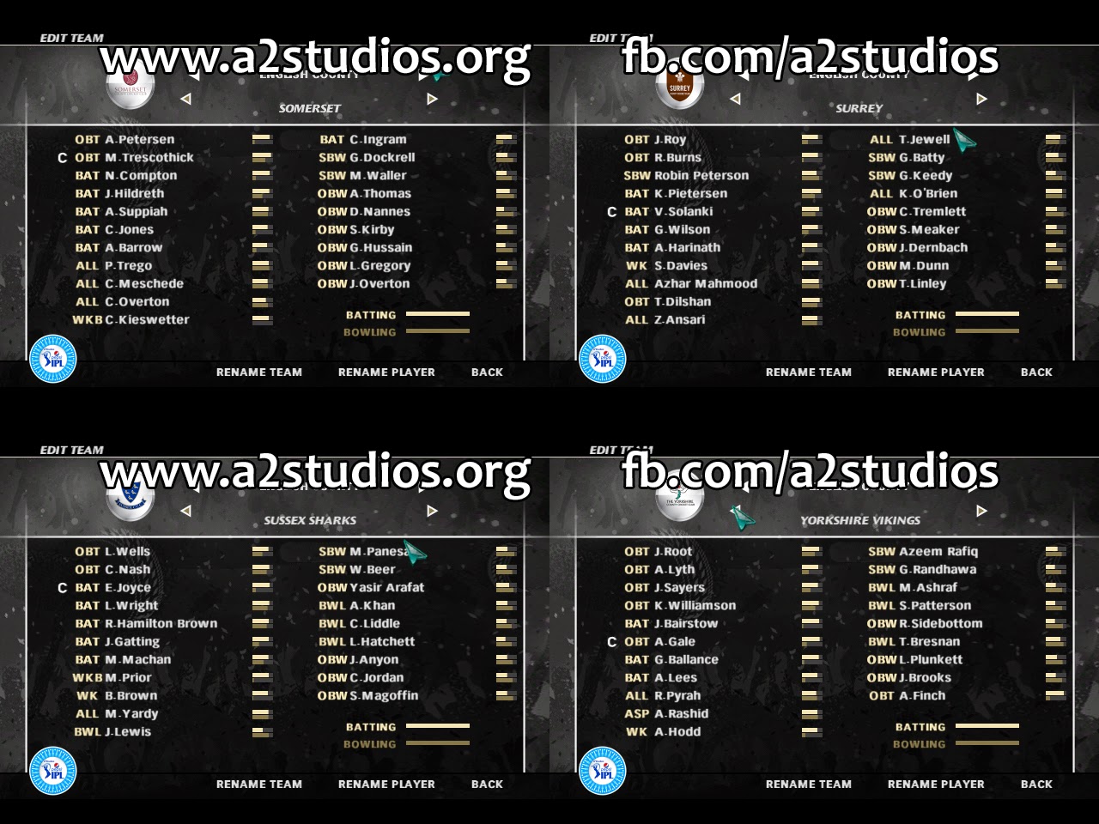
Task: Select previous team arrow beside Surrey
Action: [x=735, y=99]
